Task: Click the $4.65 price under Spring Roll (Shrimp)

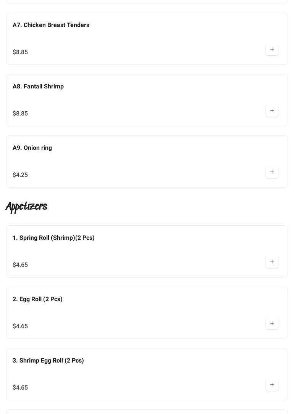Action: [x=20, y=265]
